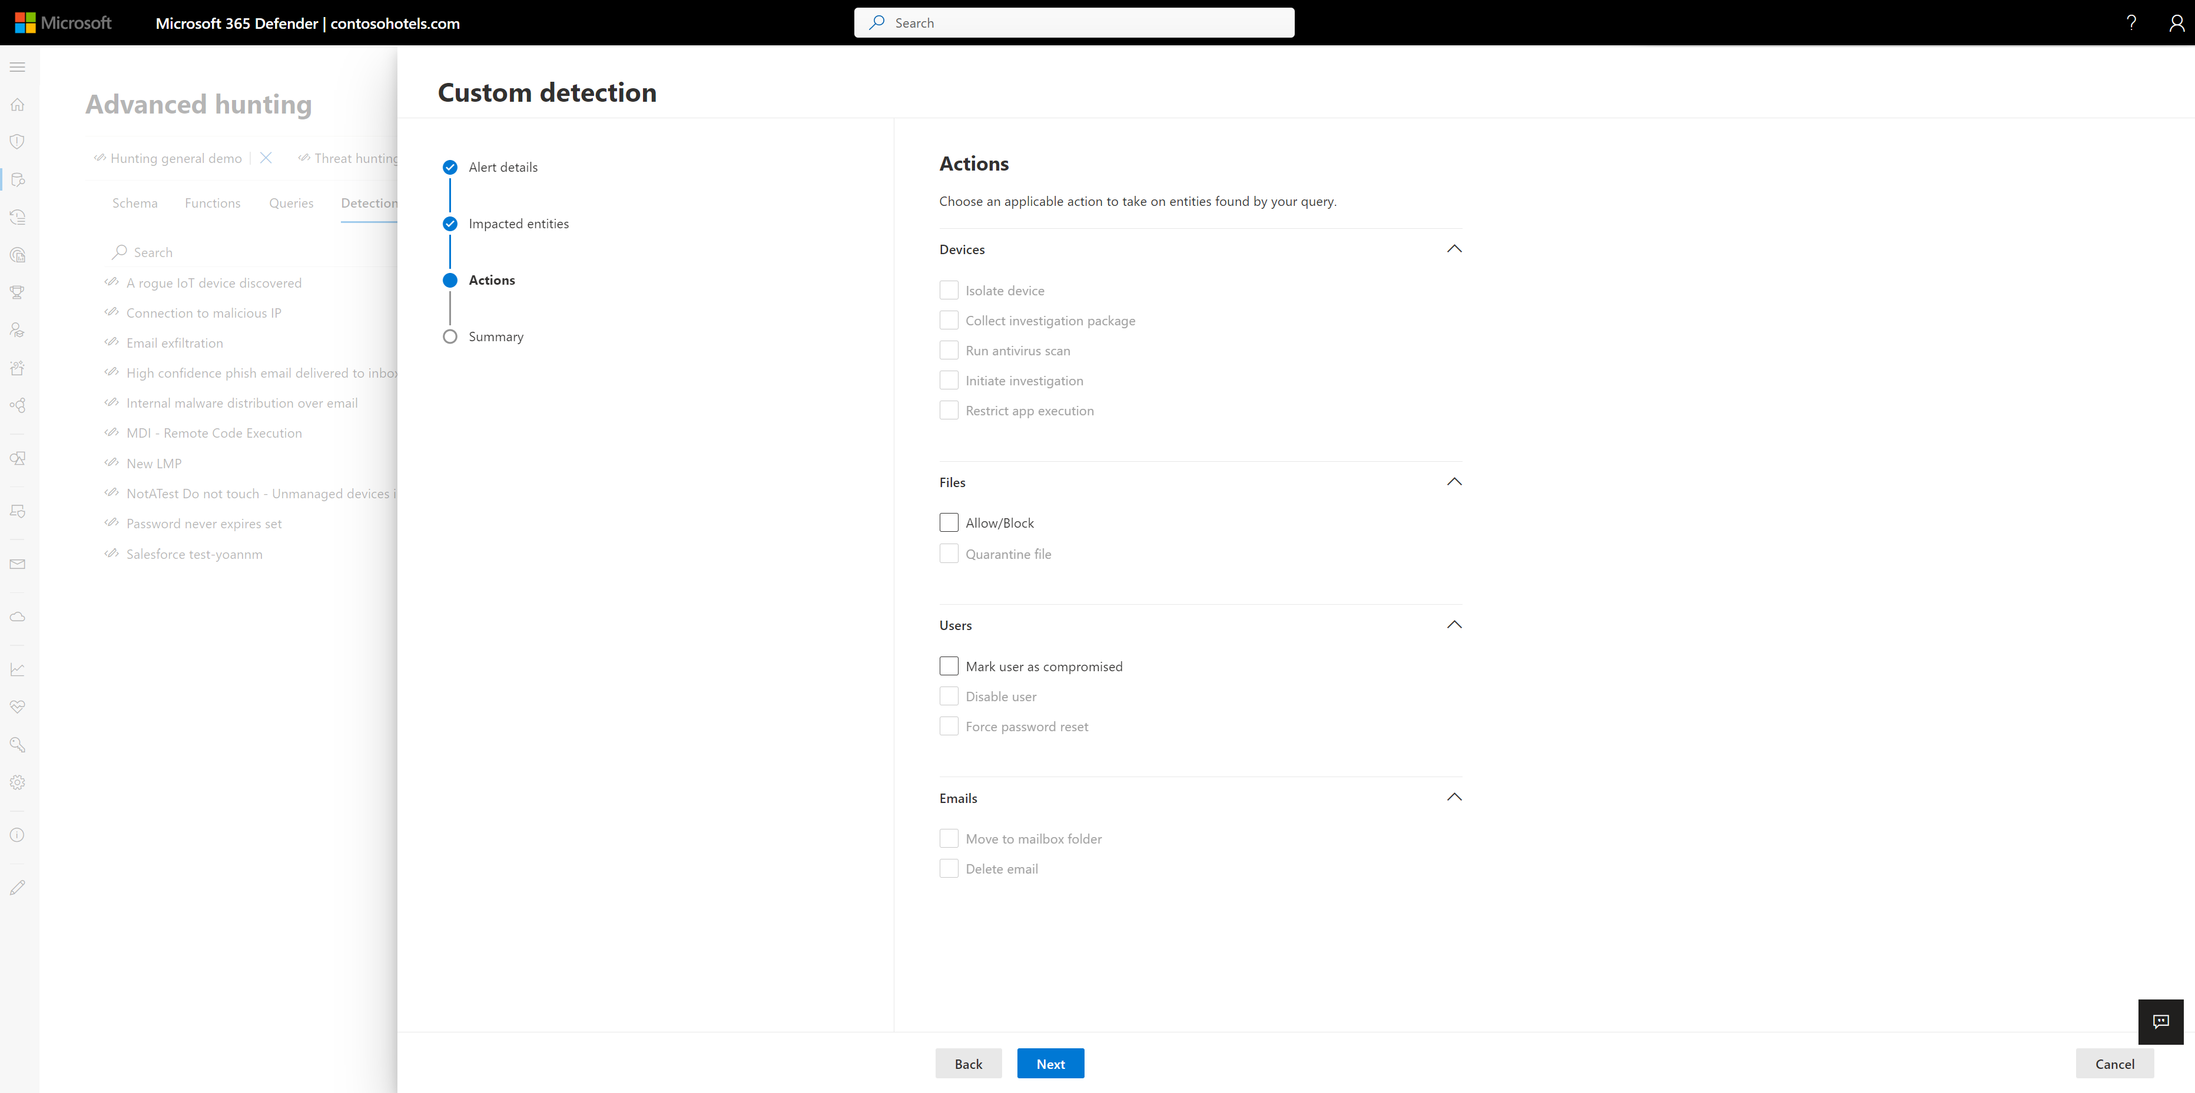Screen dimensions: 2195x1093
Task: Click the Next button
Action: [1050, 1063]
